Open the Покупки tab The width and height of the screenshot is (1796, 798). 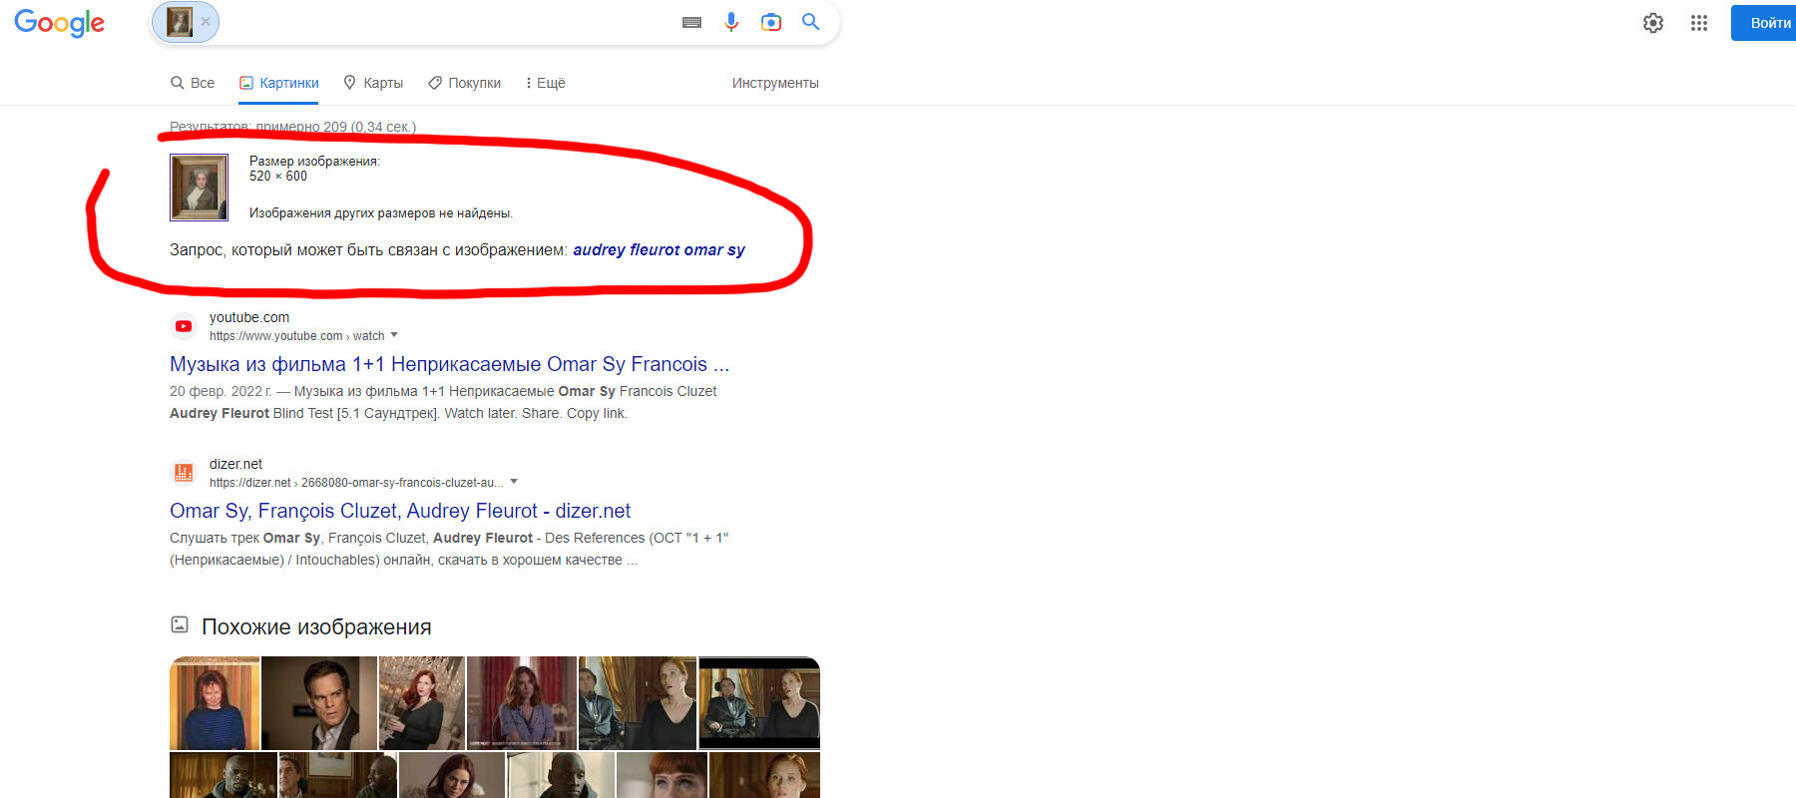click(464, 83)
